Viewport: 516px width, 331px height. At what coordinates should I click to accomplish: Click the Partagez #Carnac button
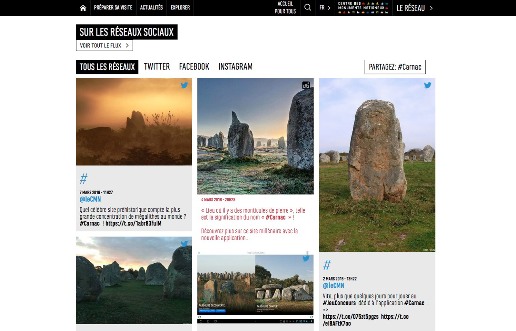(395, 67)
